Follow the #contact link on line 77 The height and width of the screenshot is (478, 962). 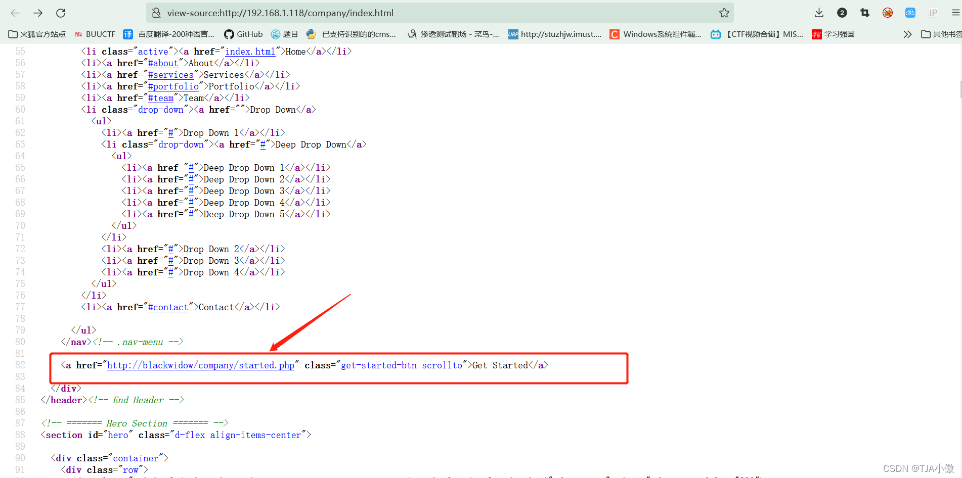(x=168, y=307)
